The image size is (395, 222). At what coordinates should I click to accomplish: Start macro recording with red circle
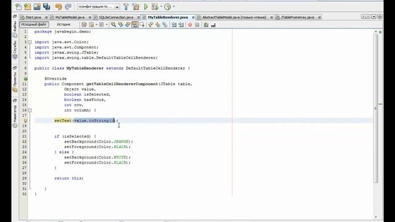coord(190,25)
